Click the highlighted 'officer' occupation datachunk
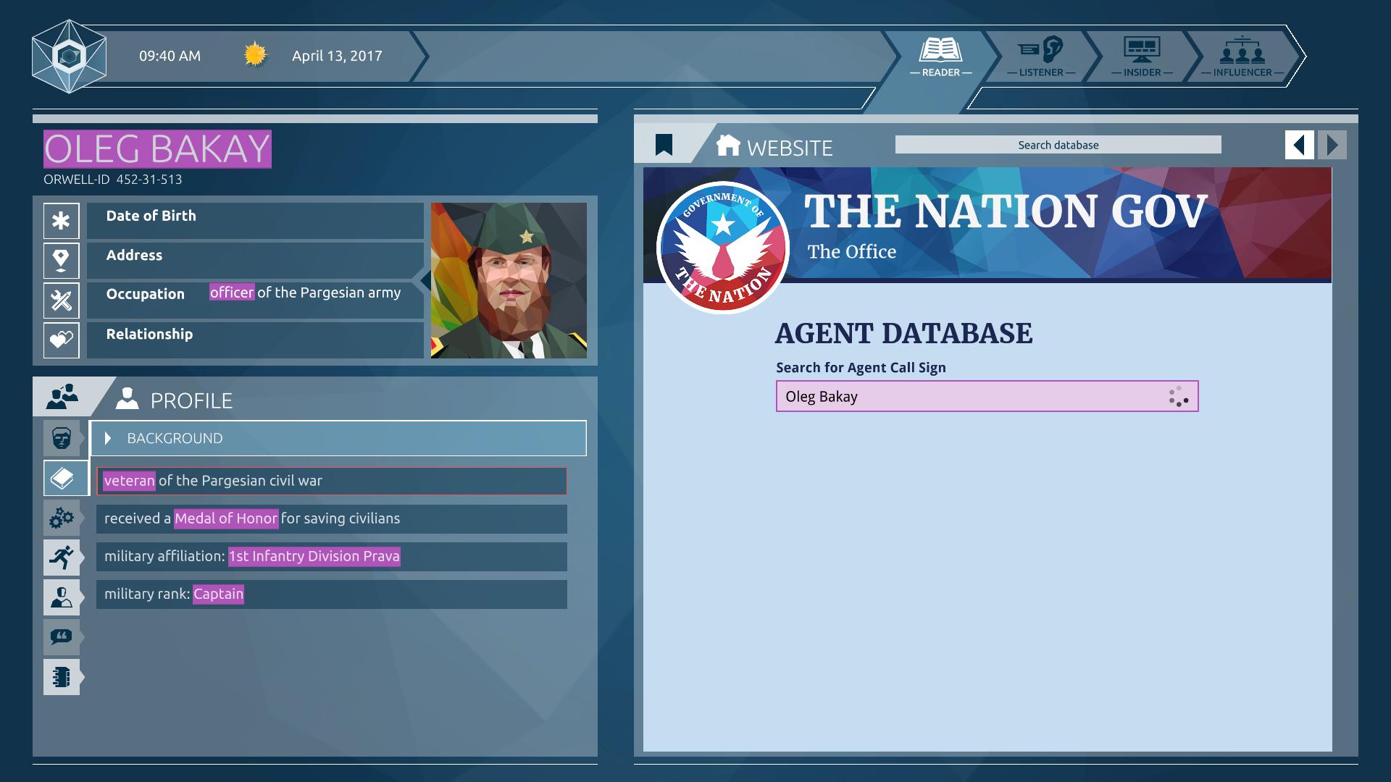This screenshot has height=782, width=1391. [232, 293]
